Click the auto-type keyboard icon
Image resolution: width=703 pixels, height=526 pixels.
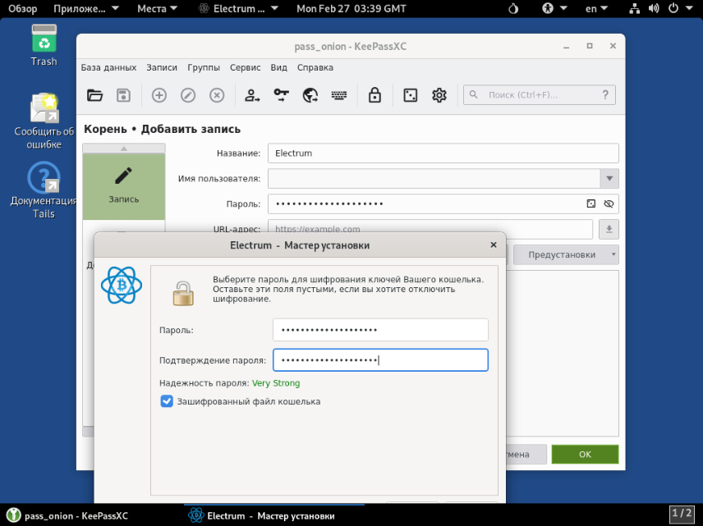coord(338,95)
